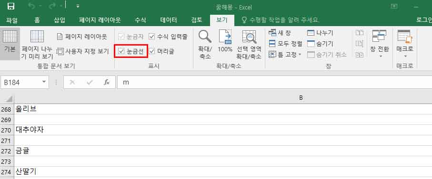This screenshot has width=432, height=179.
Task: Switch to 페이지 레이아웃 view in the ribbon
Action: (x=82, y=37)
